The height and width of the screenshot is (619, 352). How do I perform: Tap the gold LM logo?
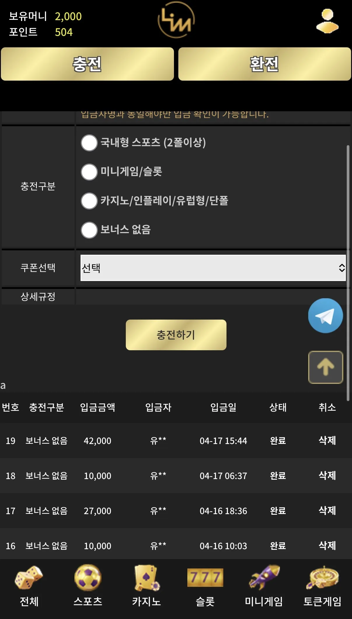pyautogui.click(x=176, y=20)
